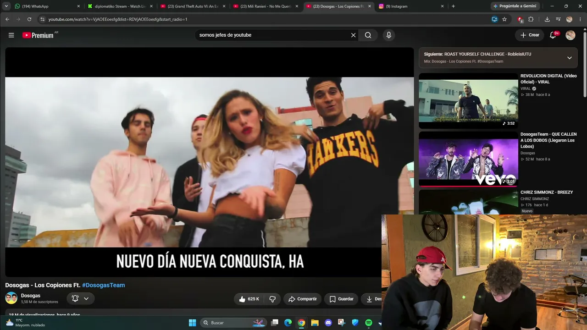Screen dimensions: 587x330
Task: Open a new browser tab
Action: [x=453, y=6]
